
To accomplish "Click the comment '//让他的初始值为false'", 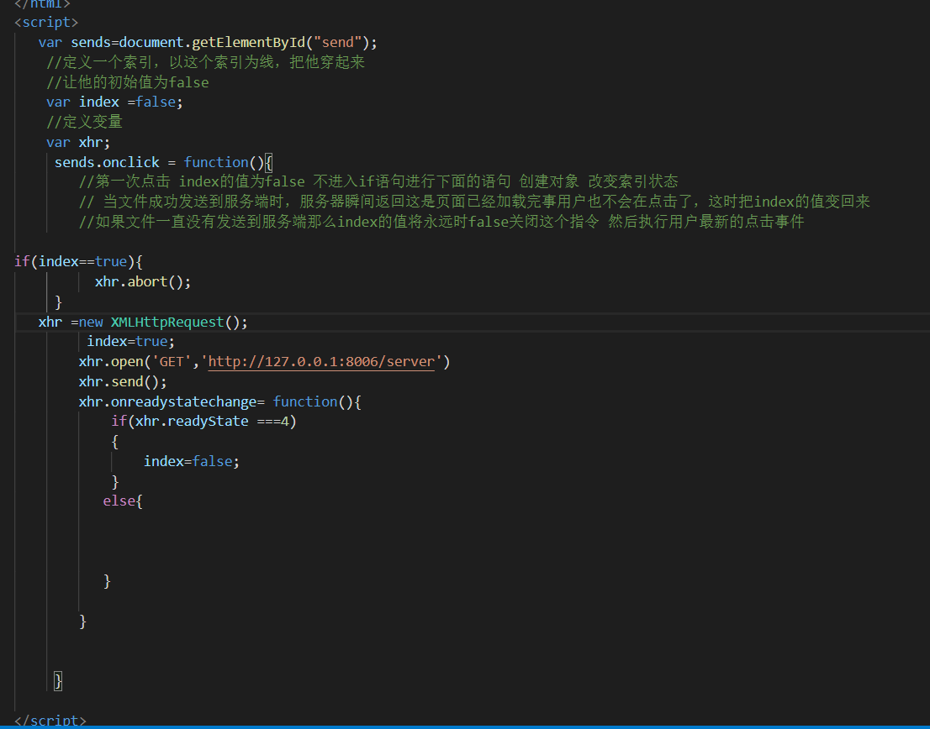I will [128, 82].
